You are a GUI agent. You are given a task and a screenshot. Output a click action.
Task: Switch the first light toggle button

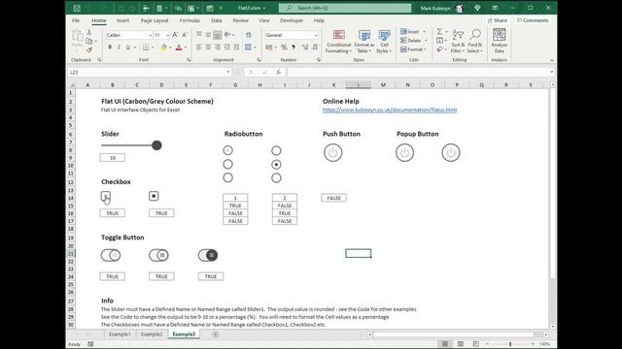point(111,255)
